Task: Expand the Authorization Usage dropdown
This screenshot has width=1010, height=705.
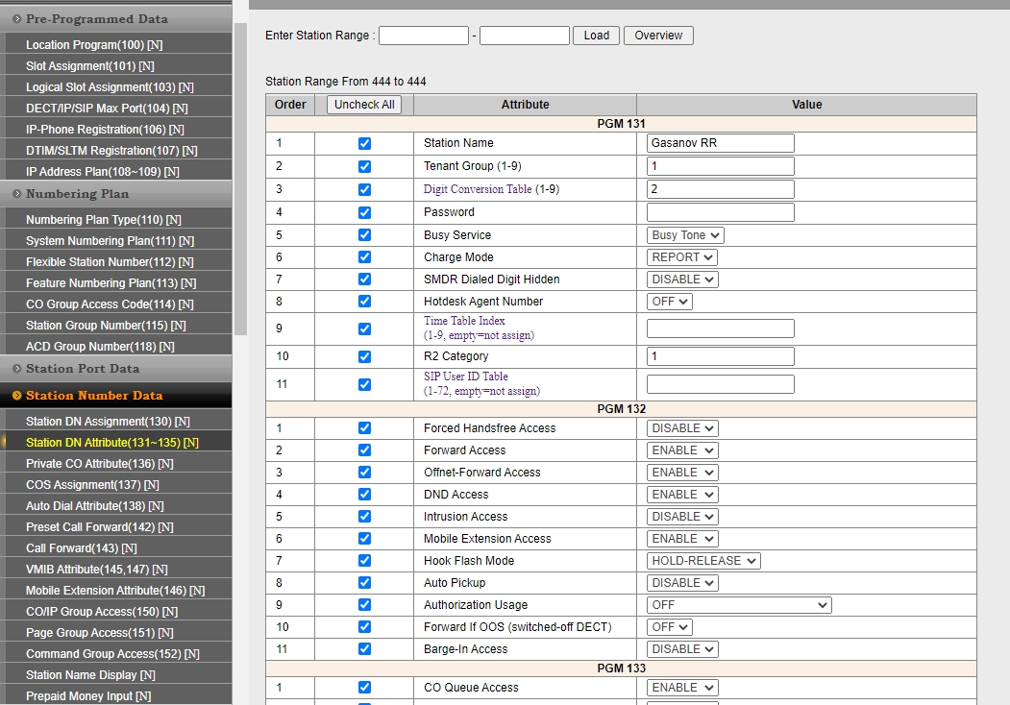Action: pos(738,605)
